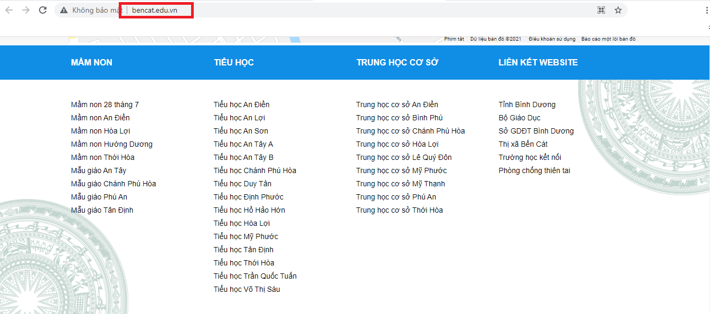Open the Mẫu giáo Chánh Phú Hòa link
The height and width of the screenshot is (314, 710).
(x=113, y=184)
